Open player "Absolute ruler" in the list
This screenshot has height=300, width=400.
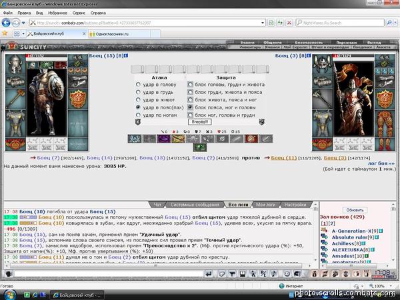tap(349, 237)
